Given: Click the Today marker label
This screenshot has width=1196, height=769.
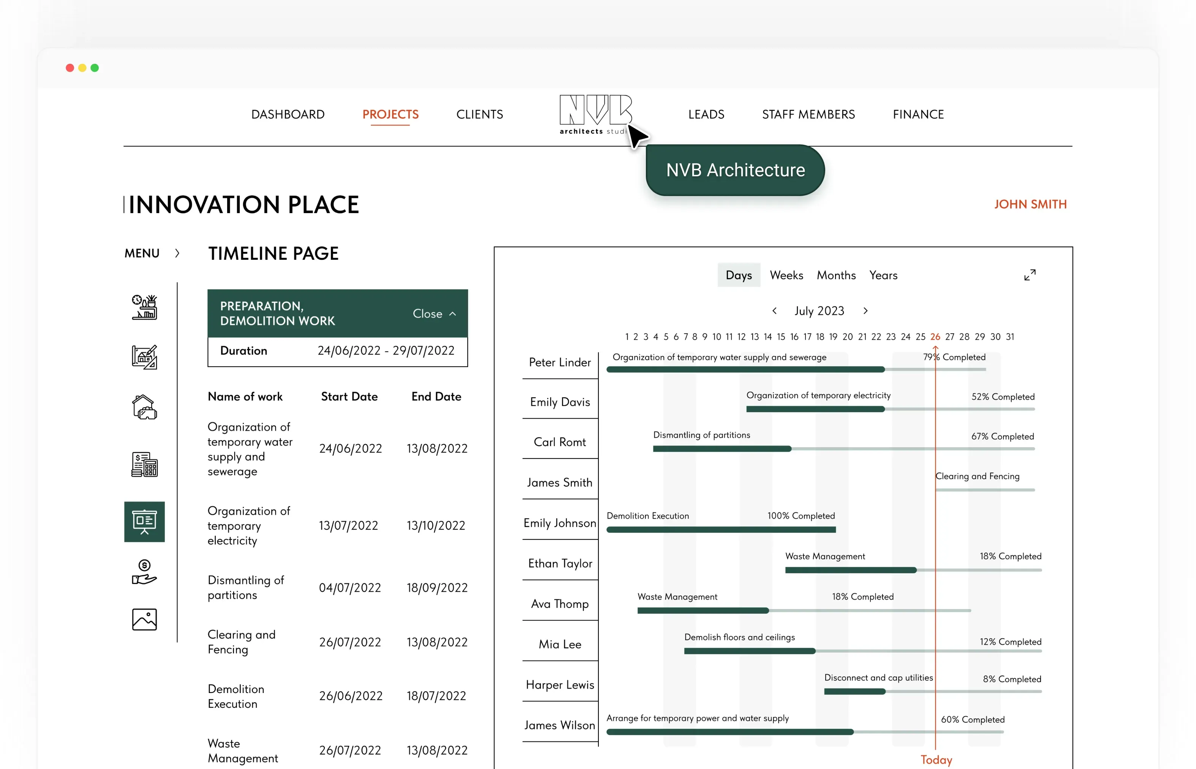Looking at the screenshot, I should point(937,760).
